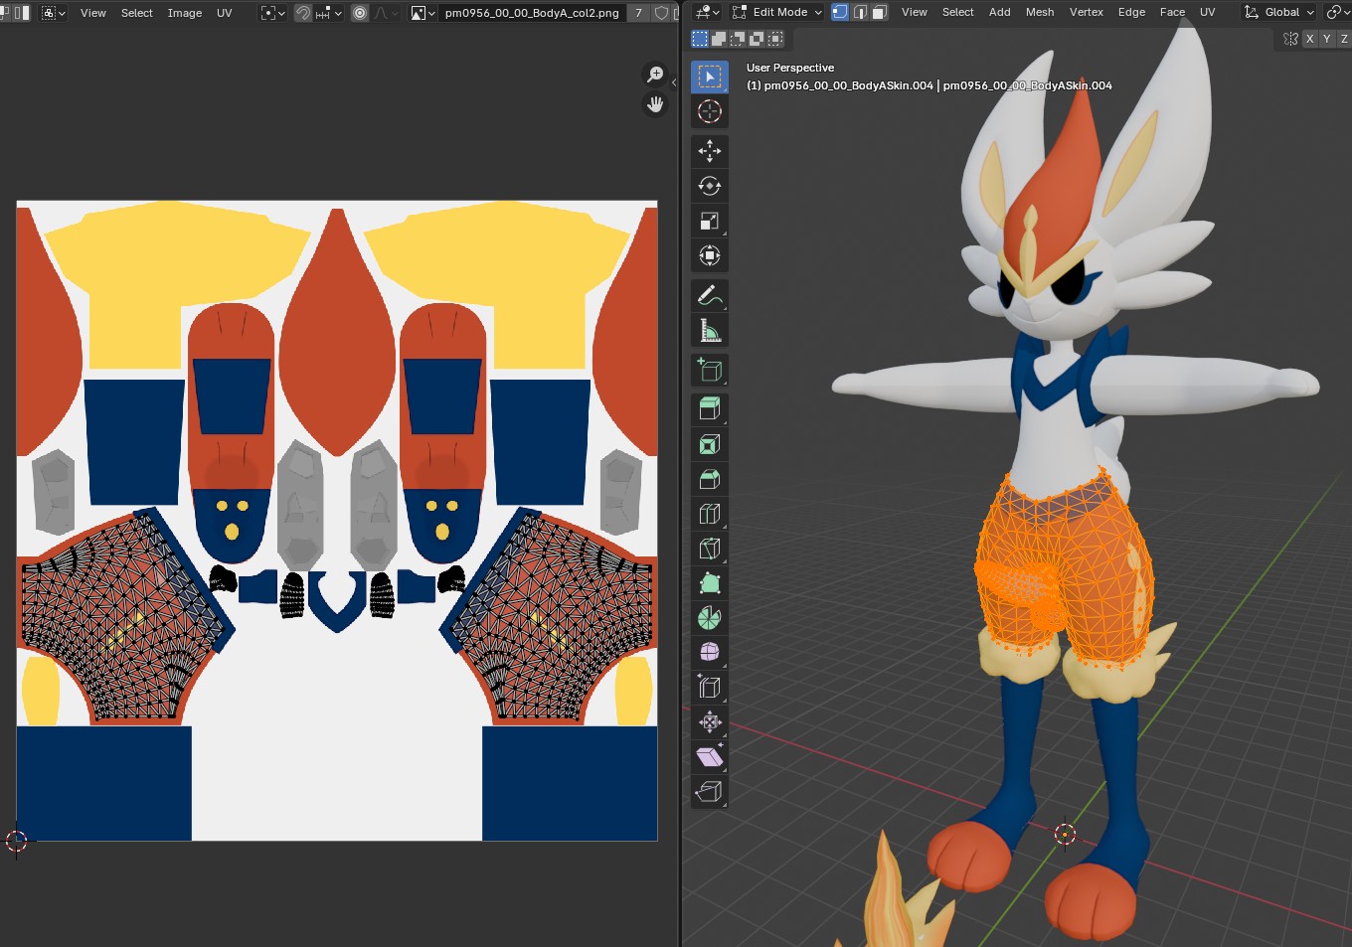This screenshot has width=1352, height=947.
Task: Toggle X axis mirror
Action: pos(1310,39)
